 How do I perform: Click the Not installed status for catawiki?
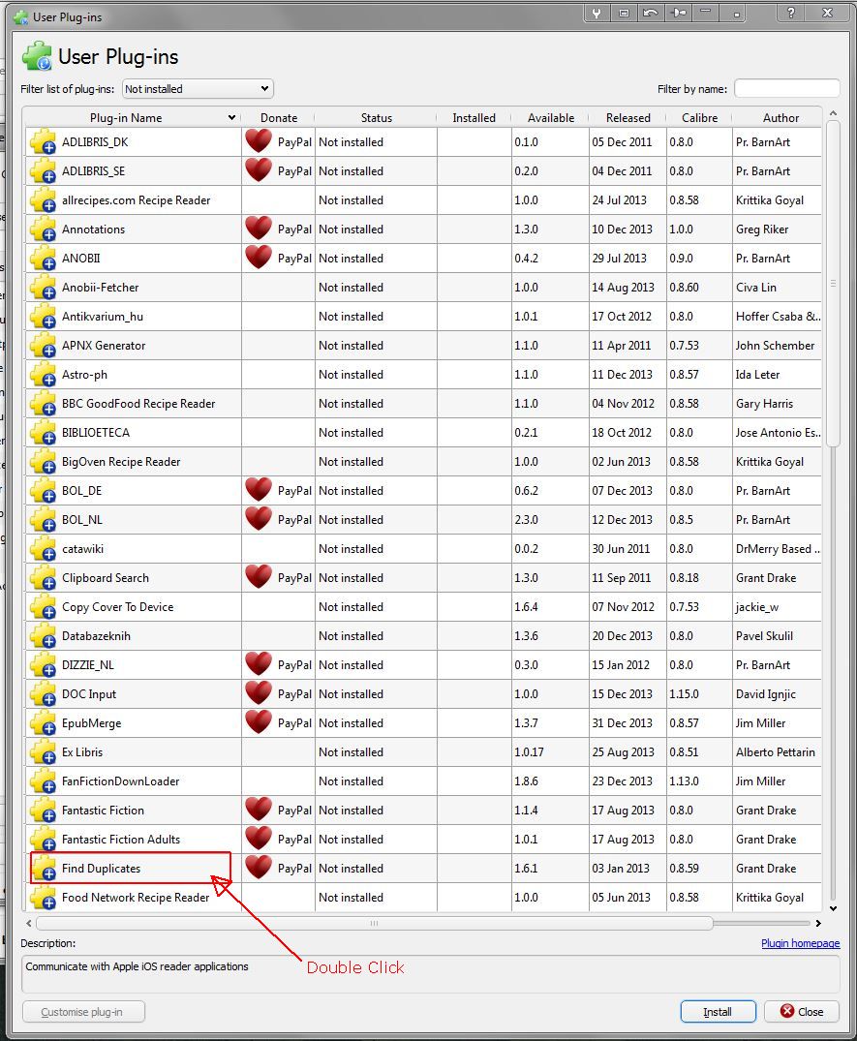[x=351, y=549]
